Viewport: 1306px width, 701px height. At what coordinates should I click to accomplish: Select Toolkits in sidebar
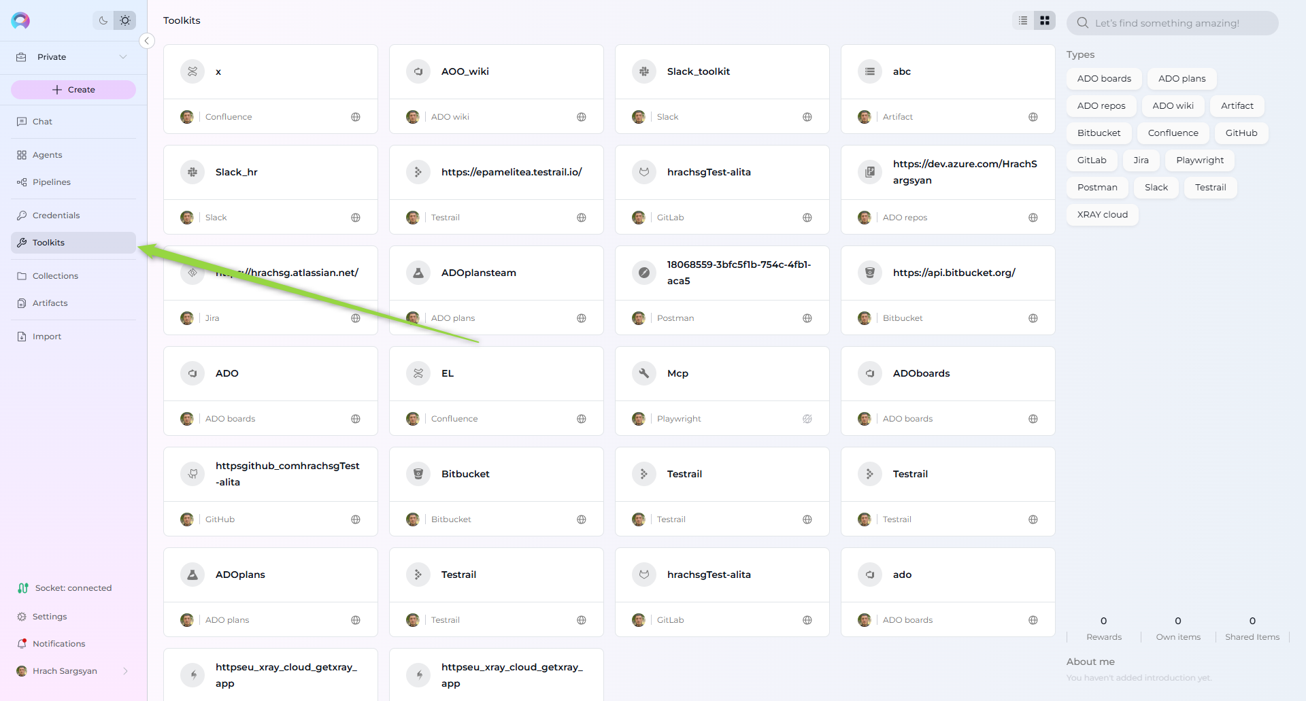coord(73,243)
